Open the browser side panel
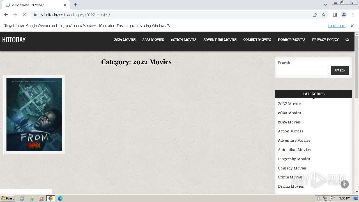This screenshot has height=202, width=359. [x=335, y=15]
